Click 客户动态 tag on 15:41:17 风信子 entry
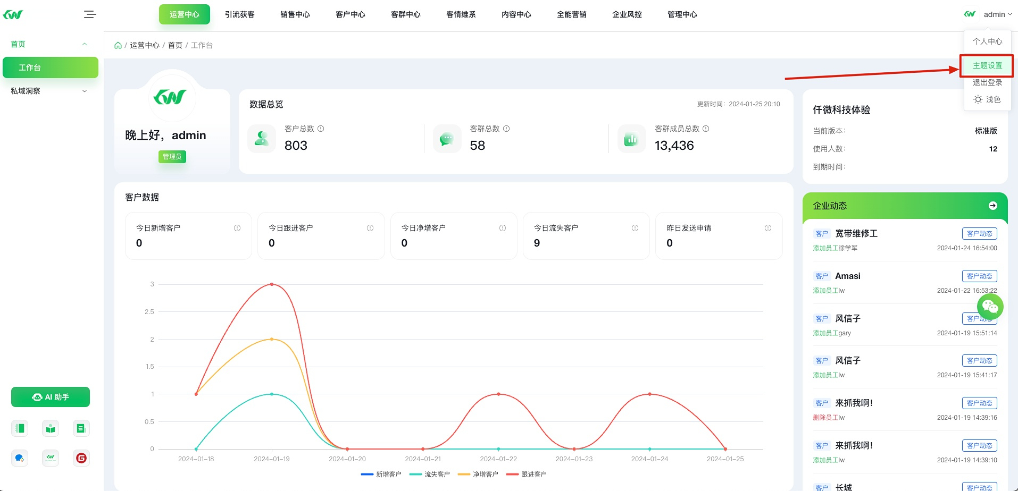Image resolution: width=1018 pixels, height=491 pixels. (x=979, y=361)
